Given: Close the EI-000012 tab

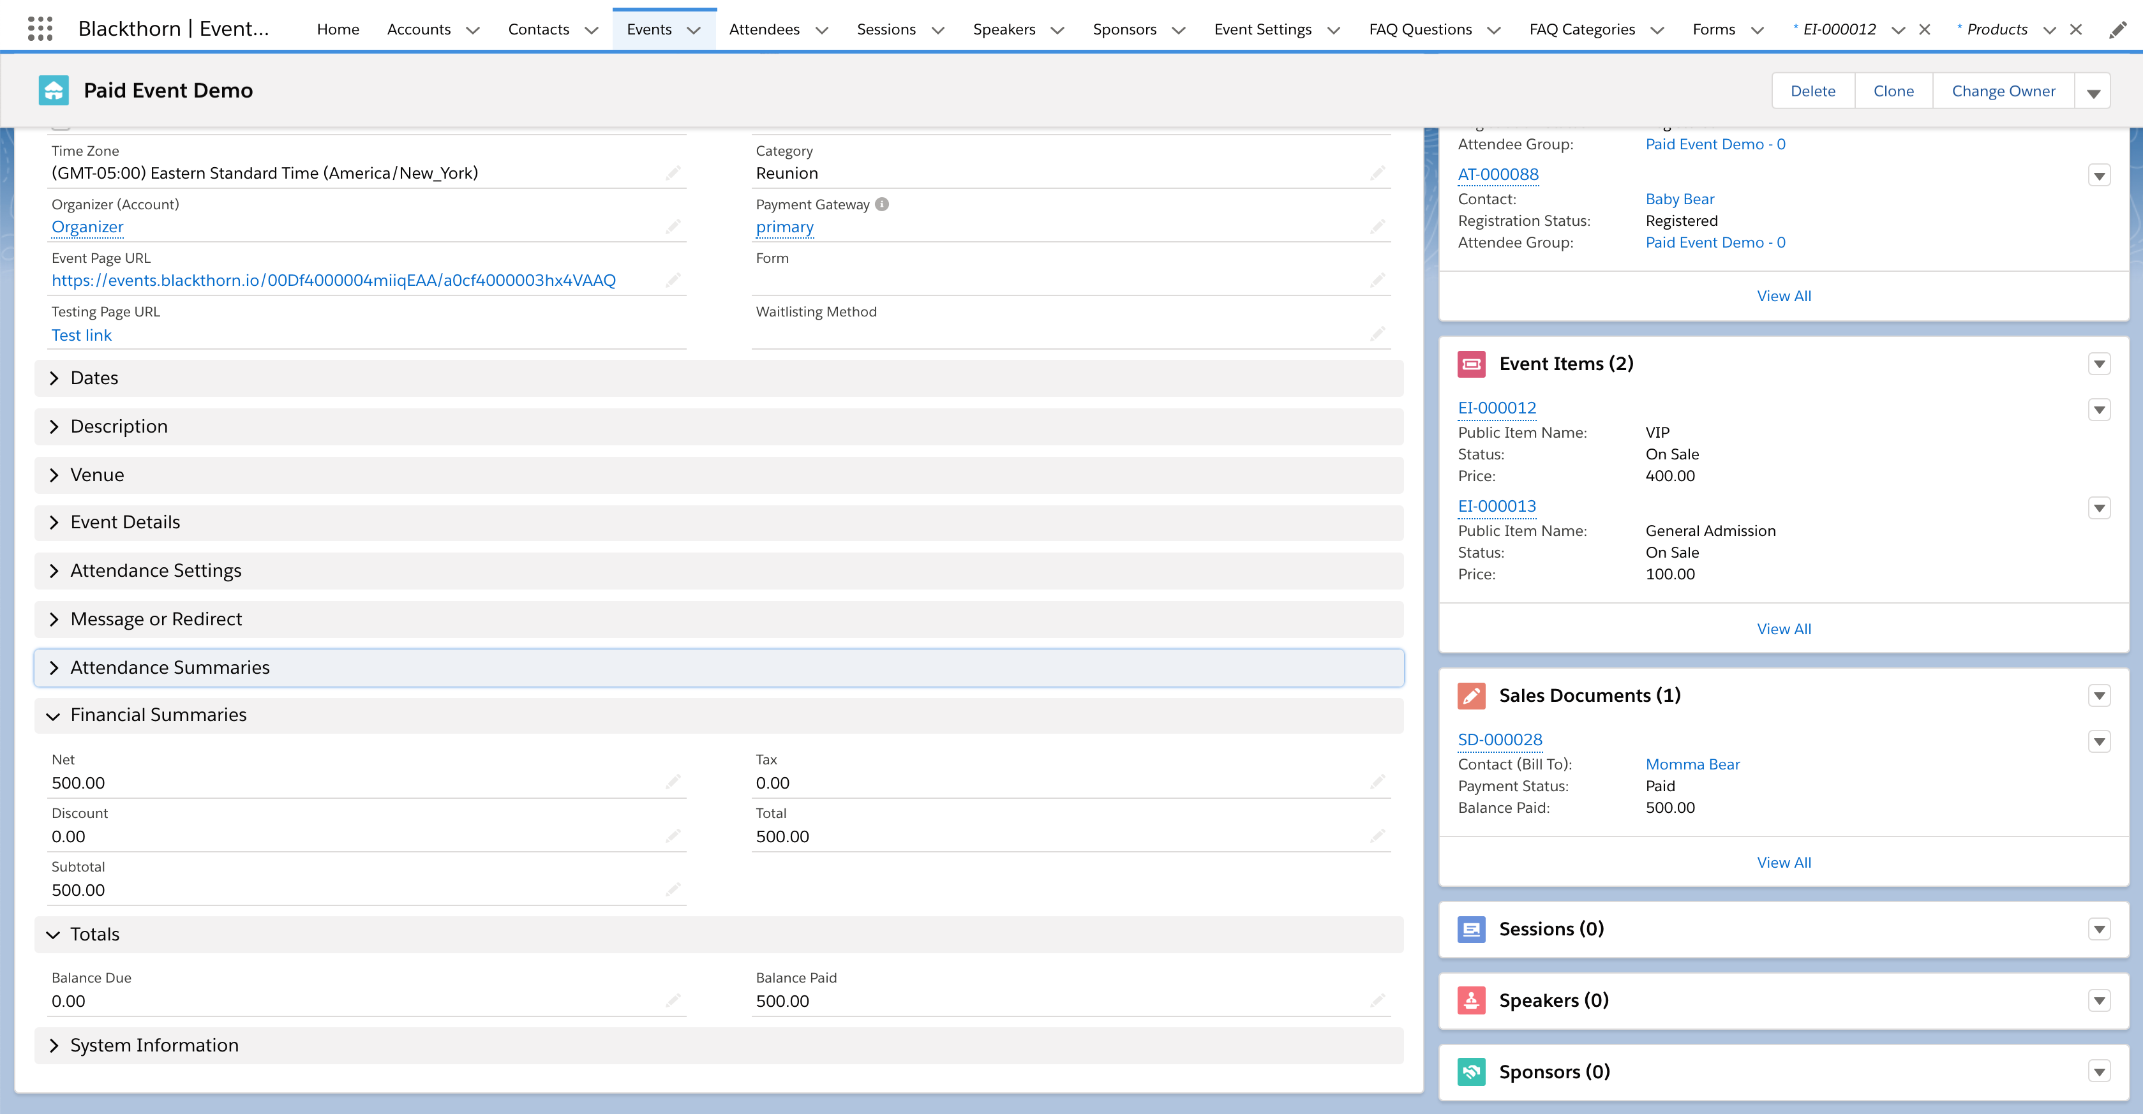Looking at the screenshot, I should tap(1924, 30).
